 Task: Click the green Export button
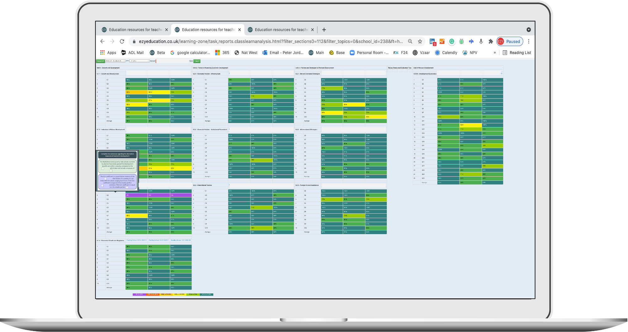pyautogui.click(x=100, y=61)
